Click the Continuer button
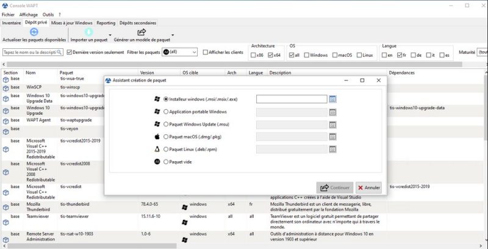 pos(335,187)
